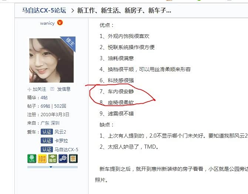The width and height of the screenshot is (248, 194).
Task: Click the 认证 tag next to 风云2
Action: [47, 132]
